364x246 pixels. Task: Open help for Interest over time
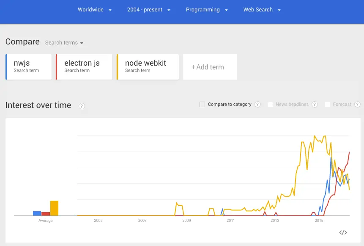[82, 106]
